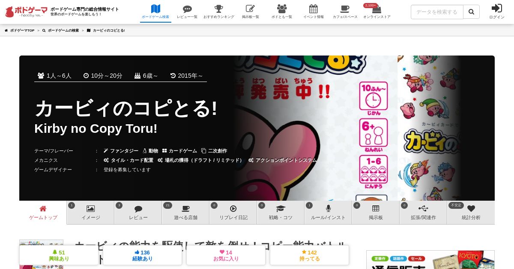The image size is (514, 269).
Task: Switch to 拡張/関連作 tab
Action: 423,213
